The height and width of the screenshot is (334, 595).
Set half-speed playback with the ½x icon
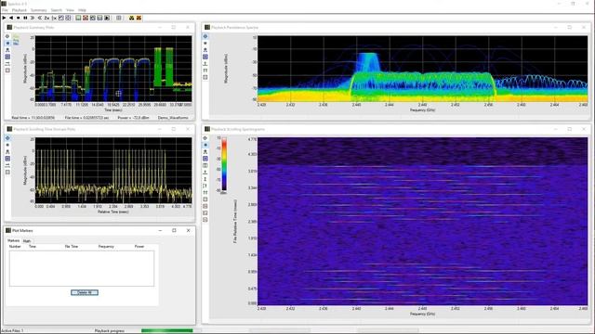click(54, 18)
